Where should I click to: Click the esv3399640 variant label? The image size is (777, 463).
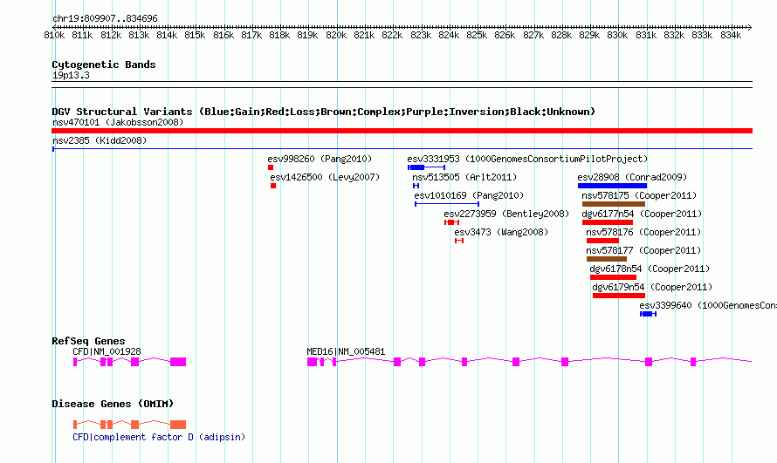click(708, 305)
